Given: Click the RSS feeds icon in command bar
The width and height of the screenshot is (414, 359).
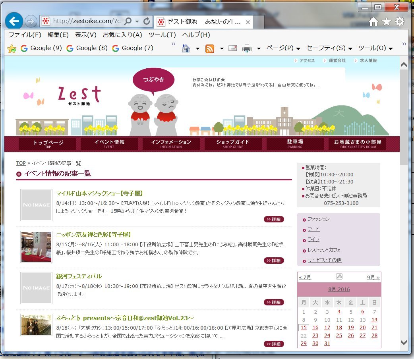Looking at the screenshot, I should coord(210,48).
